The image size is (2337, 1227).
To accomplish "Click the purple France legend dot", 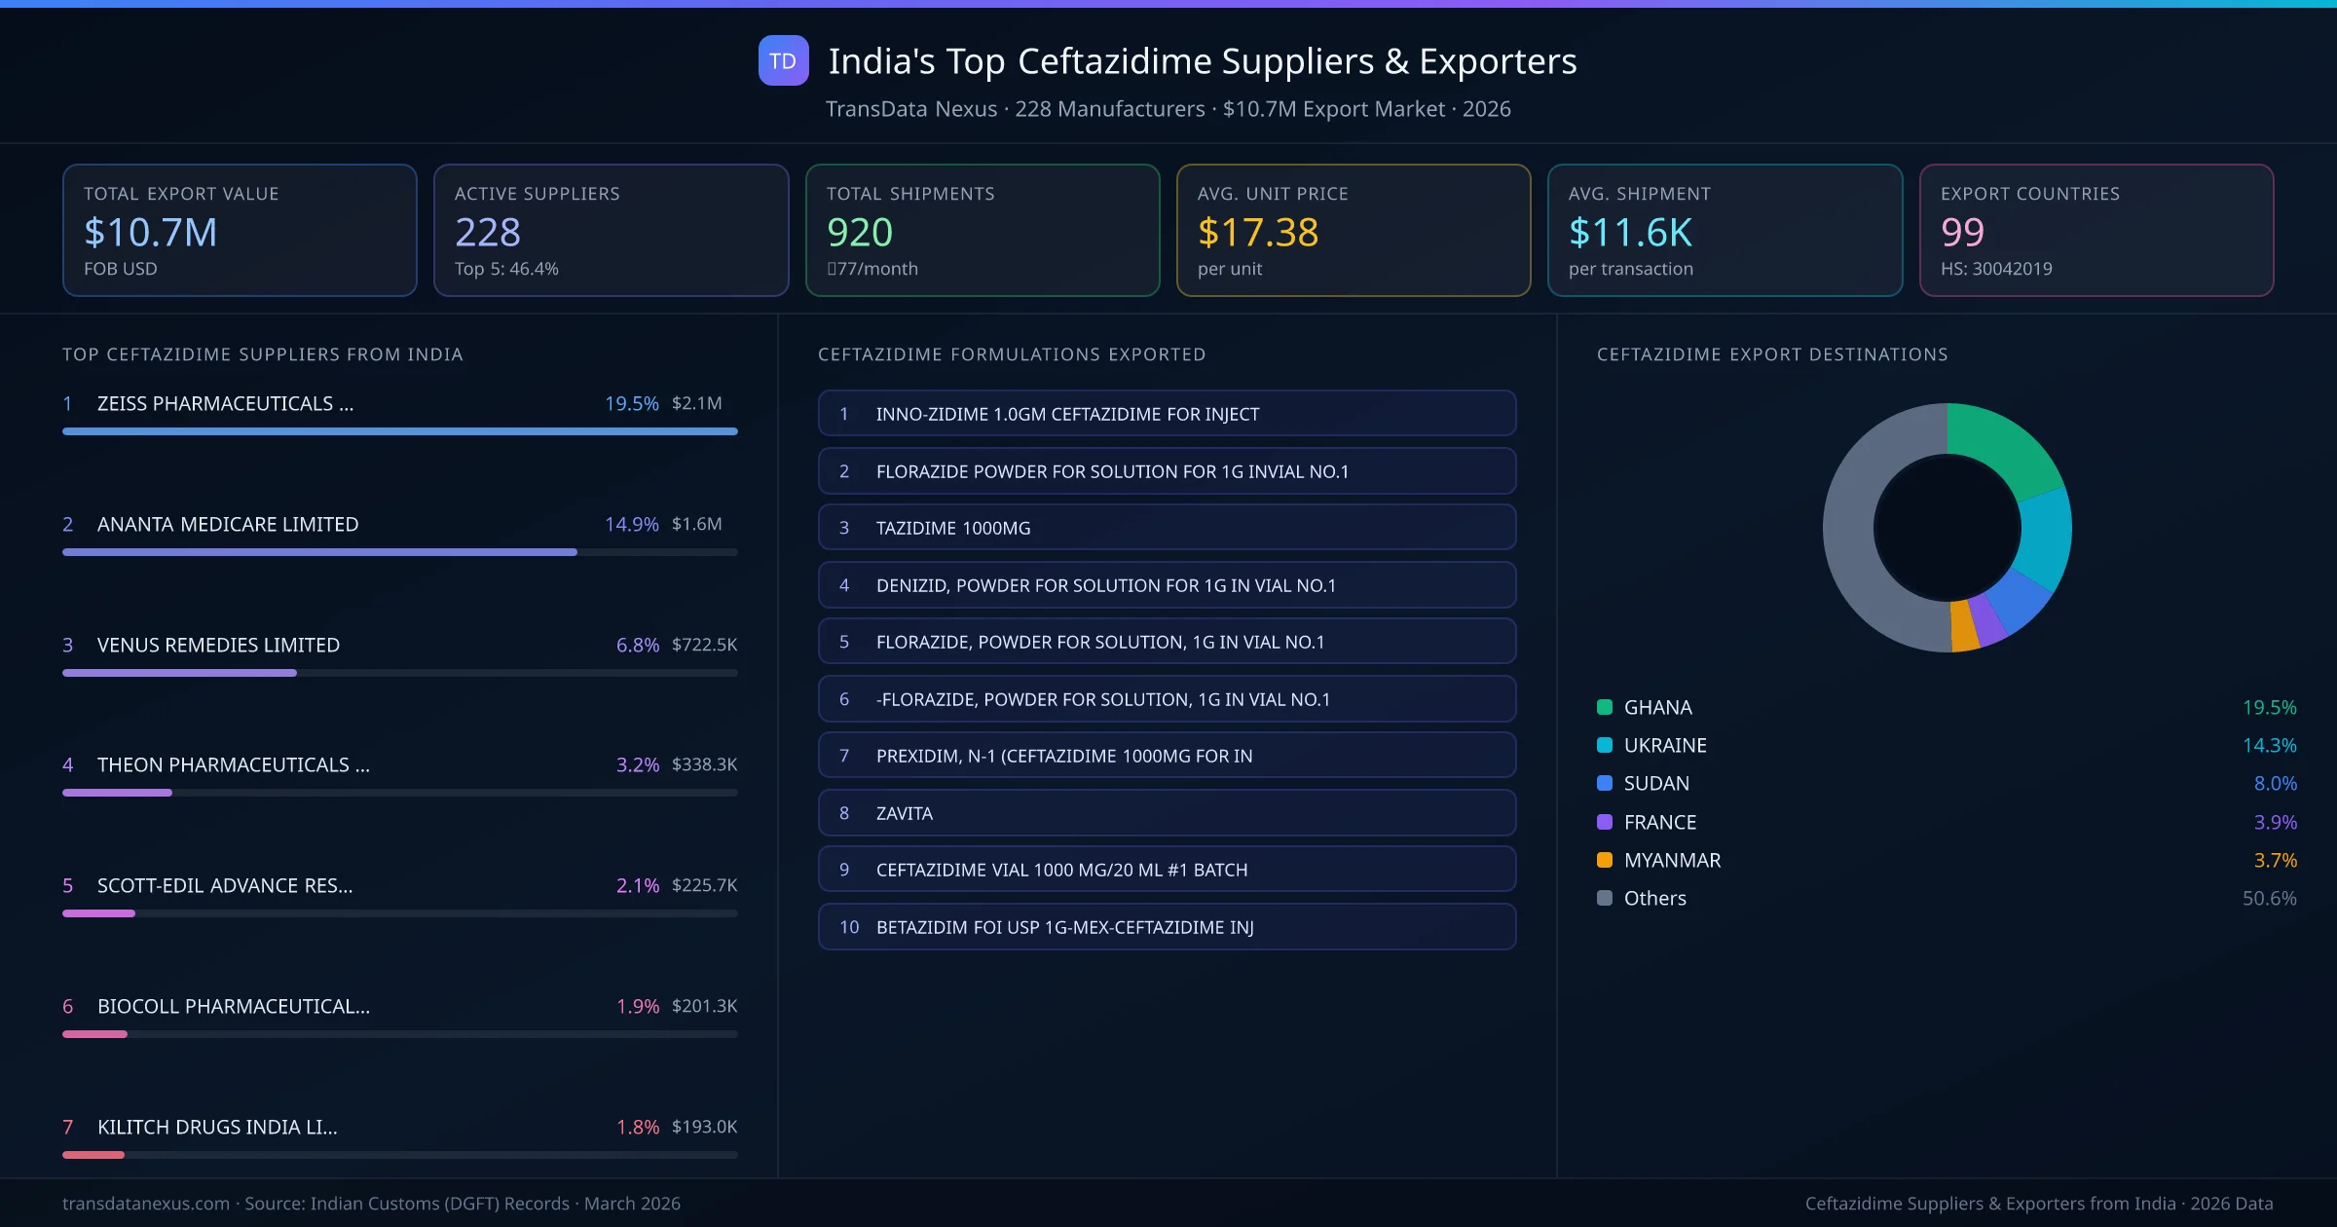I will [1603, 822].
